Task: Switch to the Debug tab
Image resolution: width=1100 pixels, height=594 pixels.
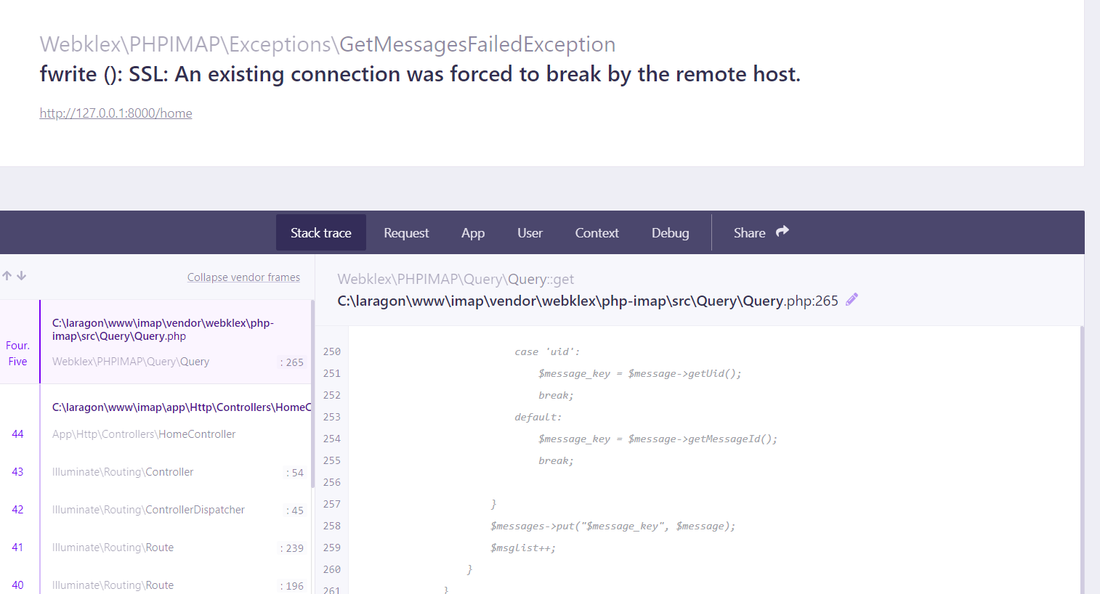Action: click(670, 232)
